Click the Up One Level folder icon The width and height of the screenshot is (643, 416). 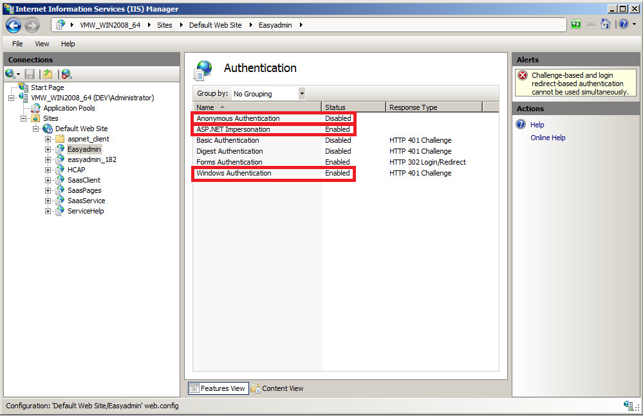point(48,74)
